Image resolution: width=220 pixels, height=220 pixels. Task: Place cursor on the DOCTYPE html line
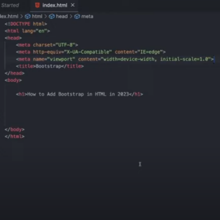[x=26, y=24]
